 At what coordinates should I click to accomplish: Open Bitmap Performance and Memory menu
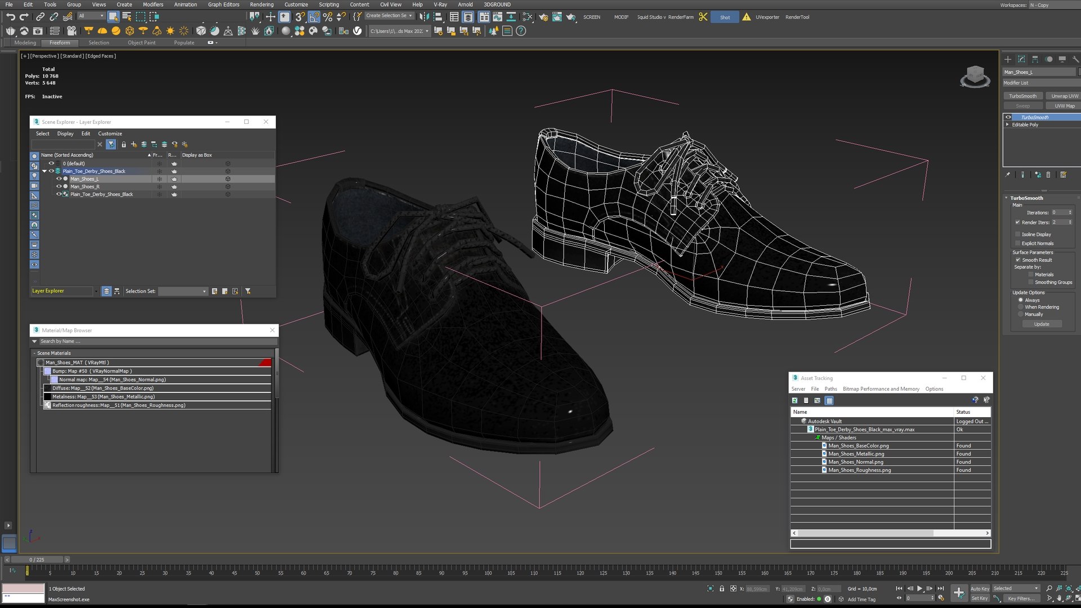(x=881, y=389)
